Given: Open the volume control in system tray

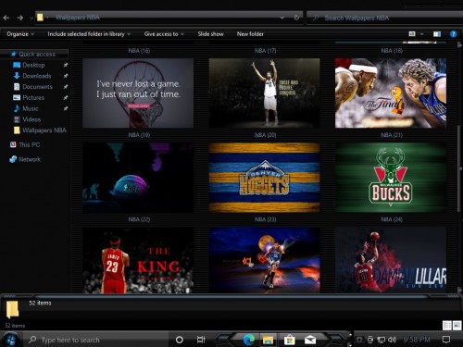Looking at the screenshot, I should click(392, 340).
